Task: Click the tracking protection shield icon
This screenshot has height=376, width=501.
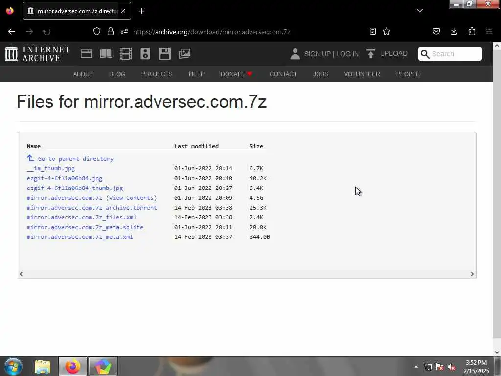Action: [97, 31]
